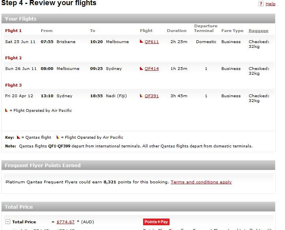
Task: Click departure time 07:55 Brisbane
Action: pyautogui.click(x=58, y=42)
